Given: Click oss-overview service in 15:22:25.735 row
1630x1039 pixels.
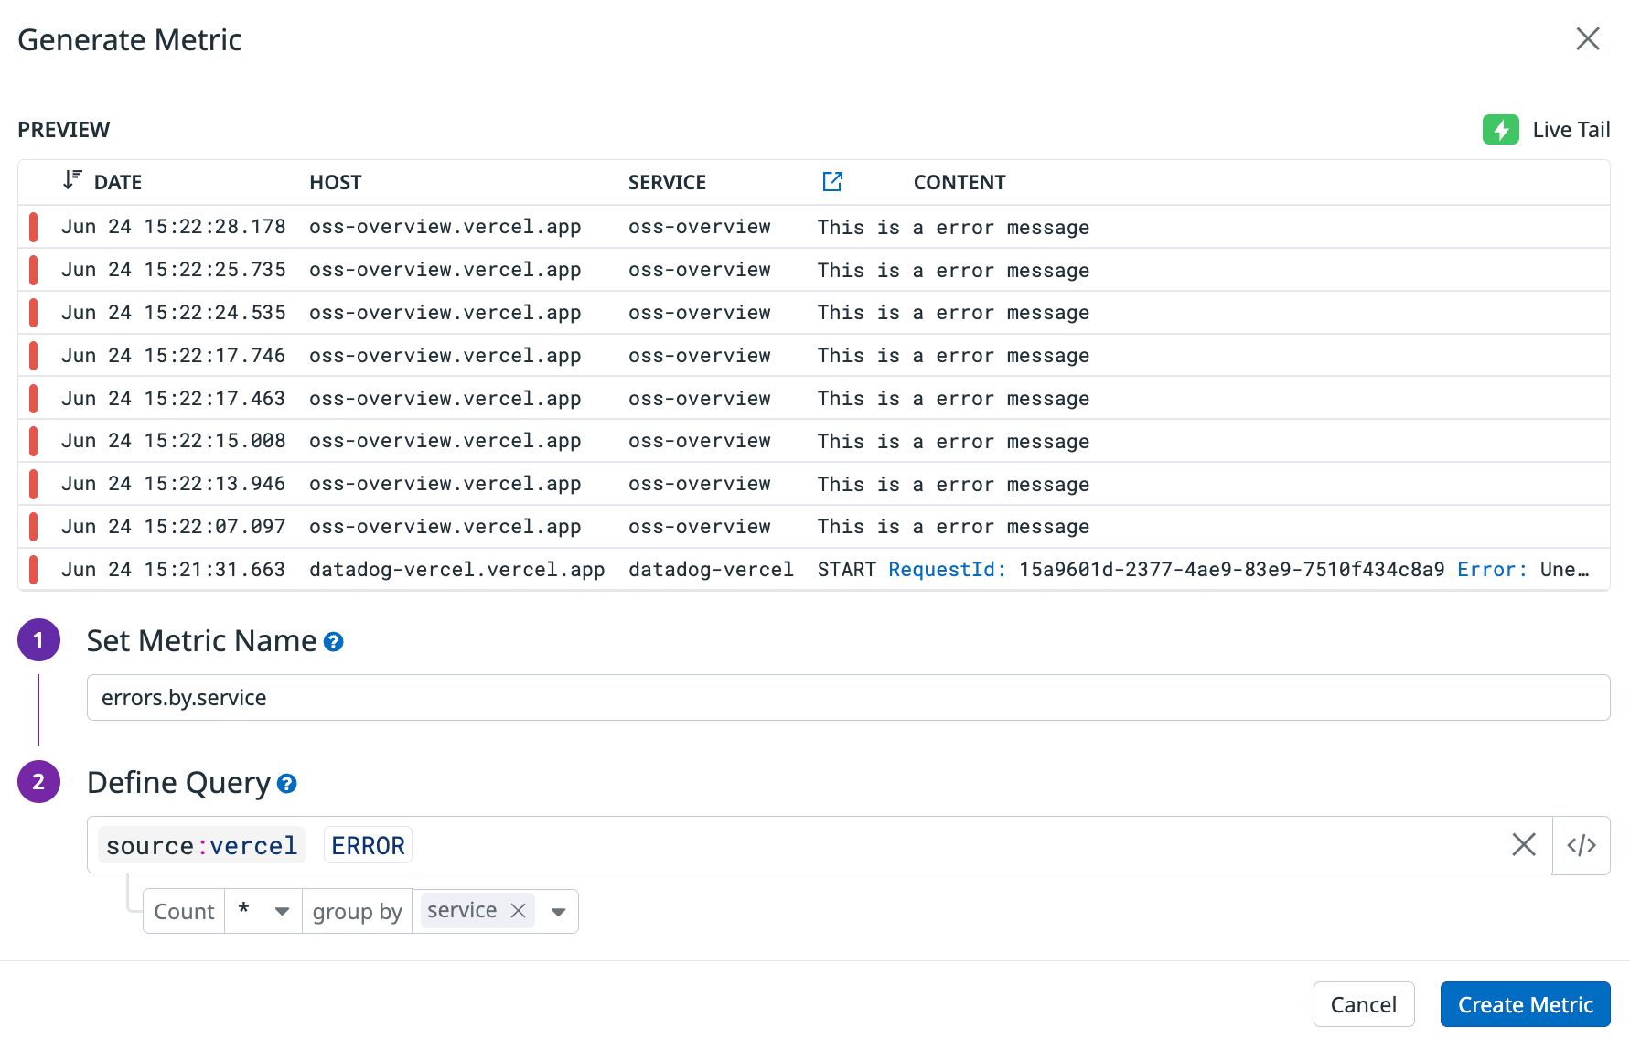Looking at the screenshot, I should click(699, 270).
